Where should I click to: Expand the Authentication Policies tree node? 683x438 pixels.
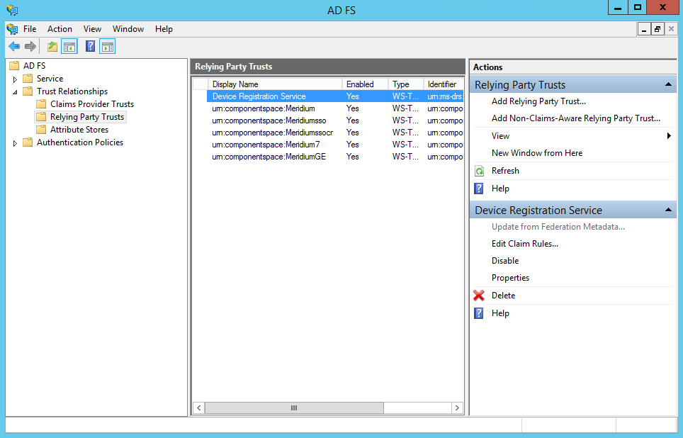click(x=15, y=143)
